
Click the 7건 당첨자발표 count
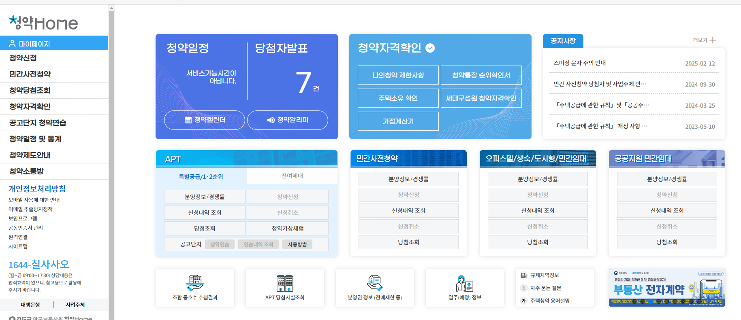[x=308, y=83]
